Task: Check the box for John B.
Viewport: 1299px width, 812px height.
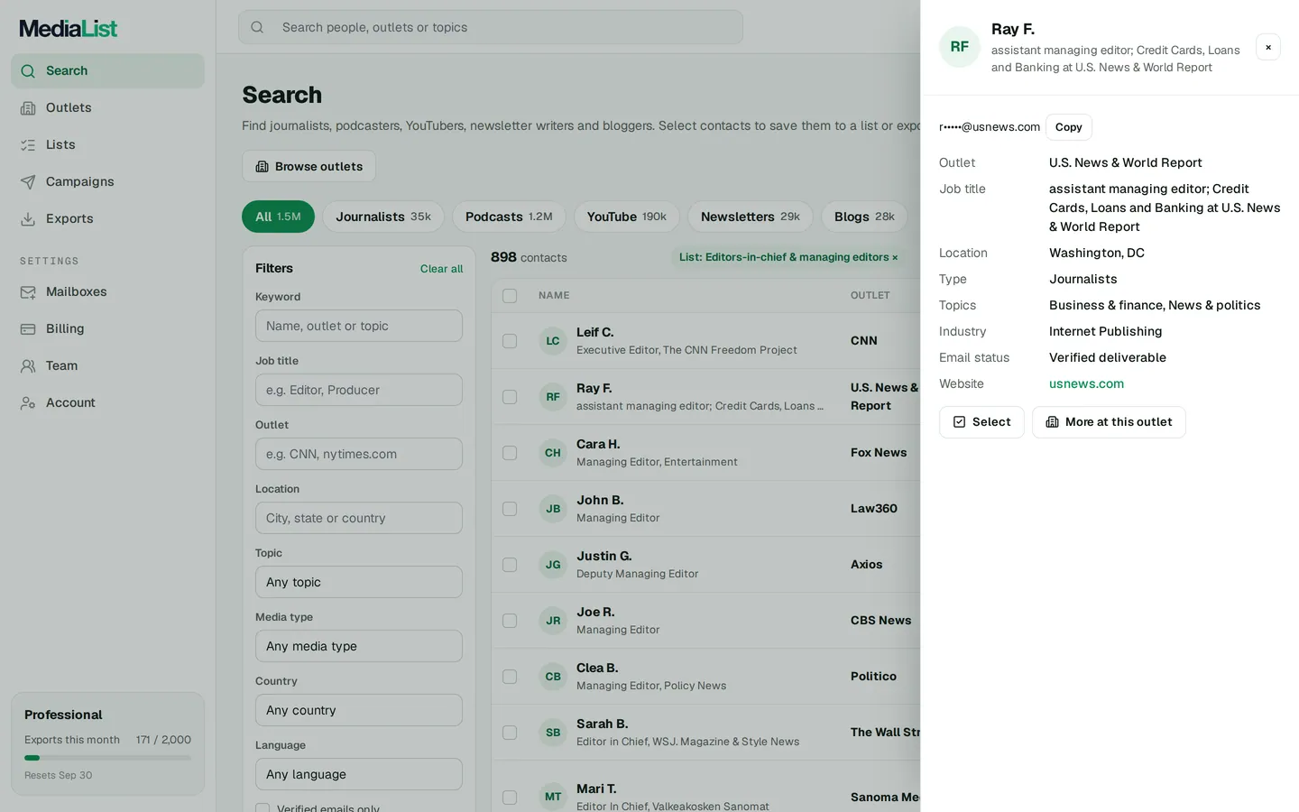Action: click(510, 509)
